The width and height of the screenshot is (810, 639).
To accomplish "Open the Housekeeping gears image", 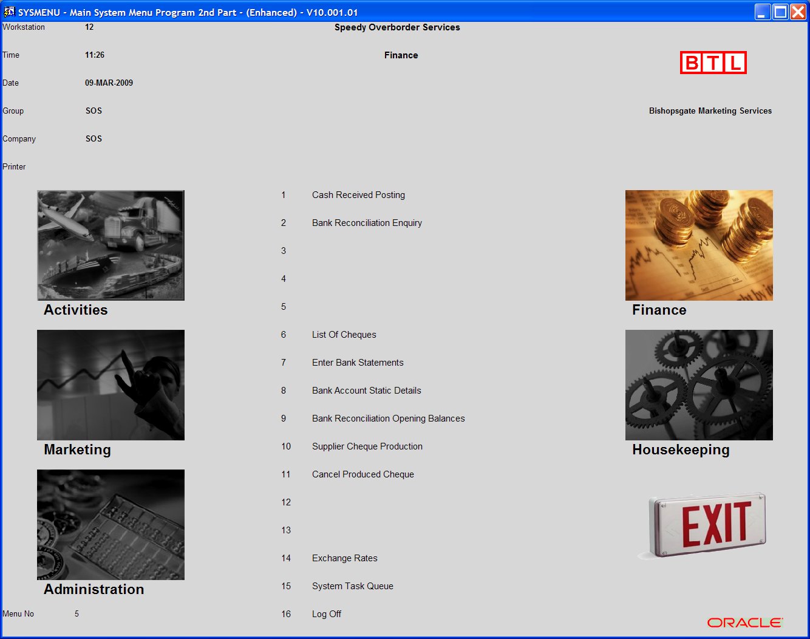I will click(699, 385).
